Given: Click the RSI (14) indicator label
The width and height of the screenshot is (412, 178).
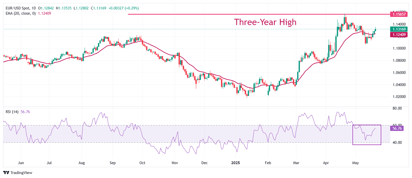Looking at the screenshot, I should [x=12, y=112].
